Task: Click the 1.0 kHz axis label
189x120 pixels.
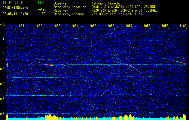Action: [3, 54]
